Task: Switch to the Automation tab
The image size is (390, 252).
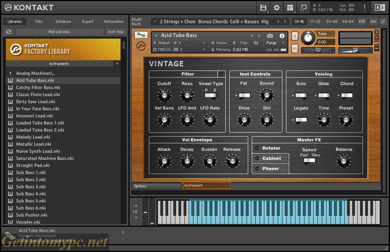Action: click(x=114, y=22)
